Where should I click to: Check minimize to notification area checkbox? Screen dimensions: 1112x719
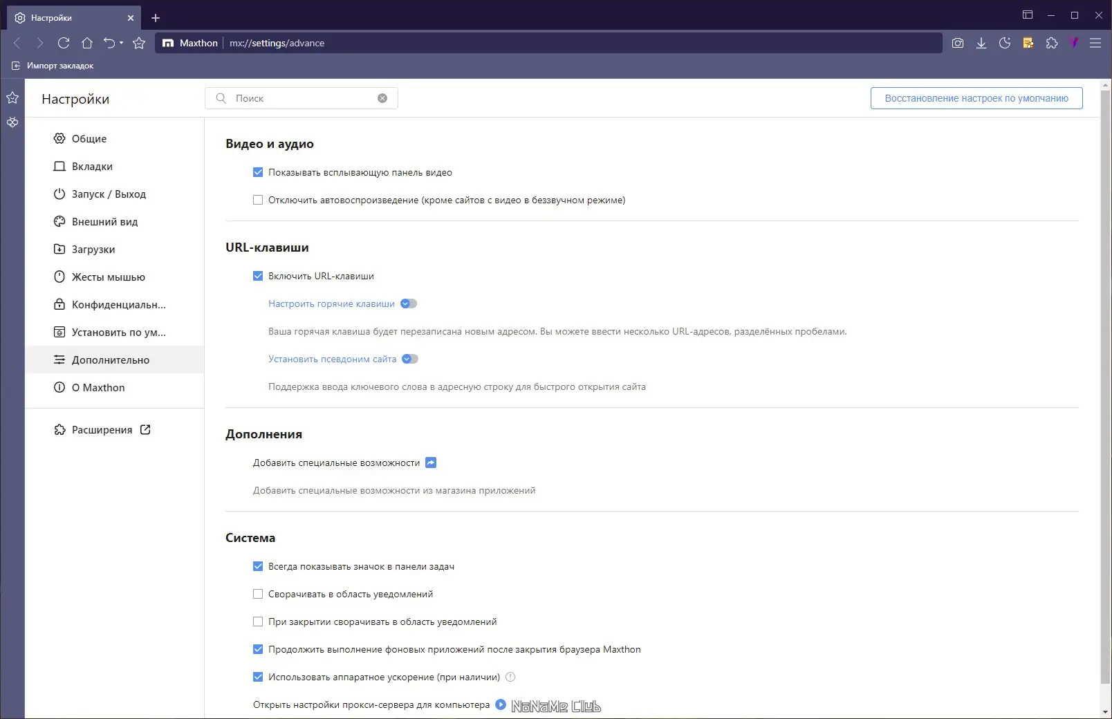pyautogui.click(x=258, y=594)
